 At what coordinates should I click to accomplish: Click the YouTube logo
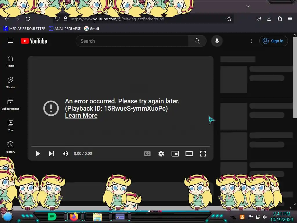(34, 41)
